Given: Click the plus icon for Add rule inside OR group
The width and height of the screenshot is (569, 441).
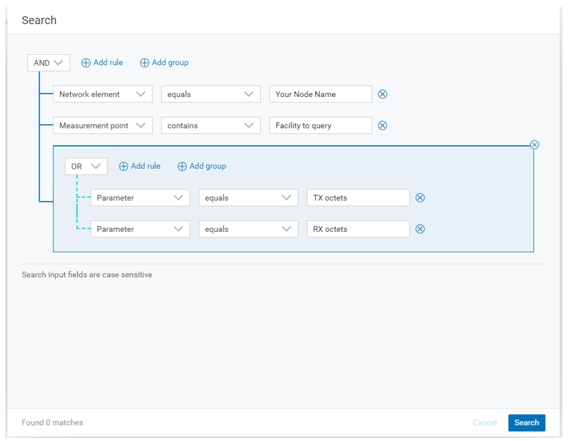Looking at the screenshot, I should 123,166.
